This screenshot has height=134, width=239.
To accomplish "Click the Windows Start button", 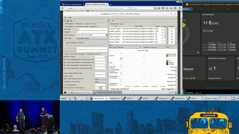I will (x=63, y=98).
